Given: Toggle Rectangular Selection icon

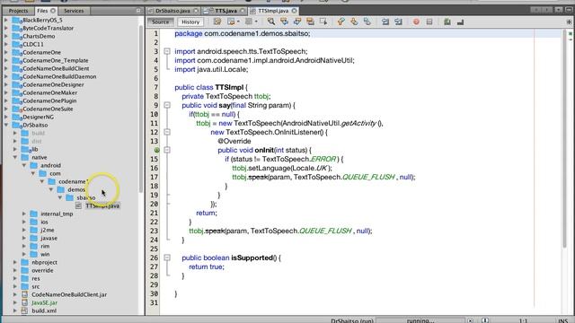Looking at the screenshot, I should (323, 22).
